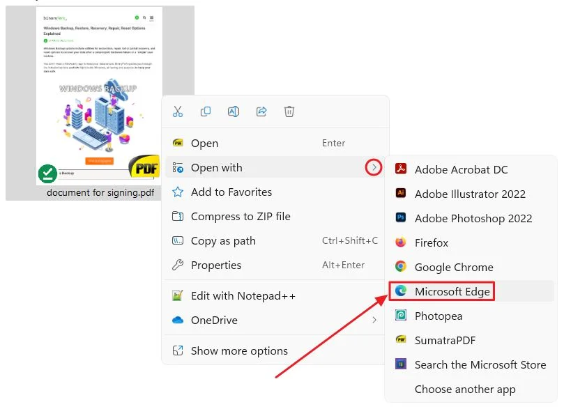Screen dimensions: 564x409
Task: Open with Microsoft Edge
Action: pyautogui.click(x=471, y=291)
